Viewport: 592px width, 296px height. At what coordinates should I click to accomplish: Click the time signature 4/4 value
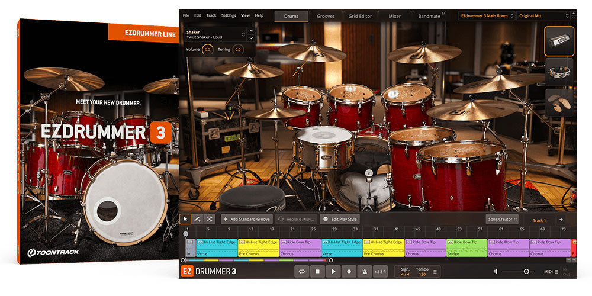pos(405,274)
